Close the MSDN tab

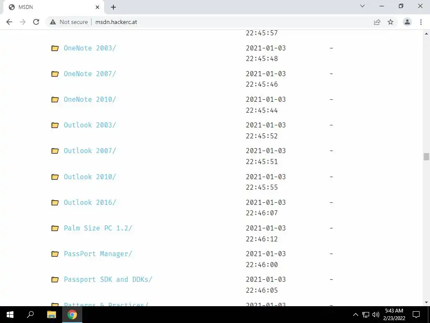[97, 7]
